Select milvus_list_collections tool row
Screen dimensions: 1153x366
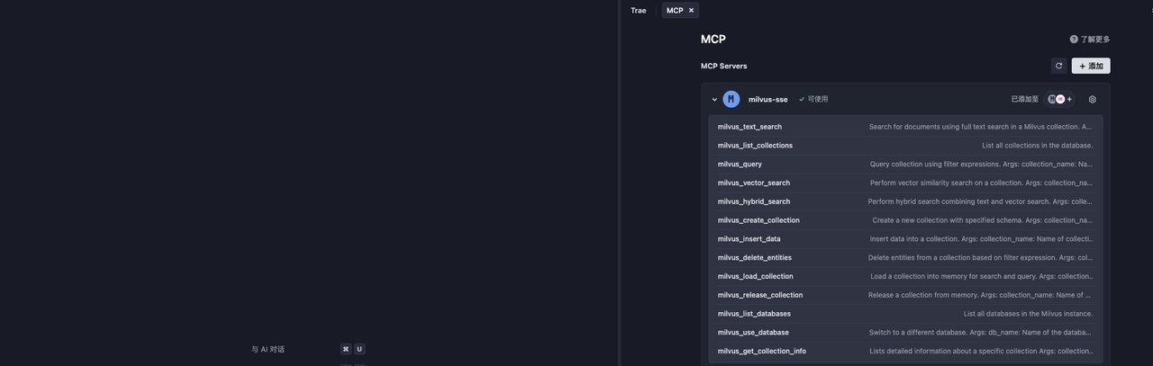coord(905,146)
